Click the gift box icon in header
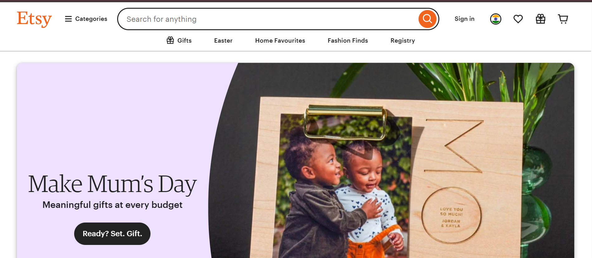 click(x=540, y=19)
